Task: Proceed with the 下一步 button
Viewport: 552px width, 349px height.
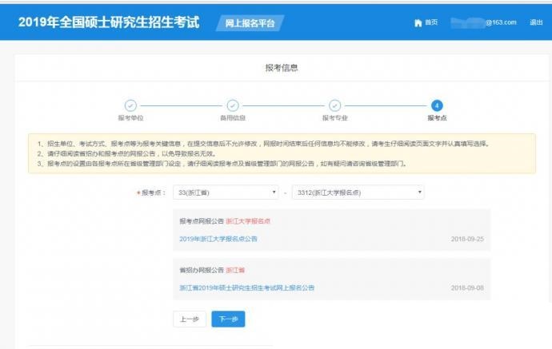Action: (228, 319)
